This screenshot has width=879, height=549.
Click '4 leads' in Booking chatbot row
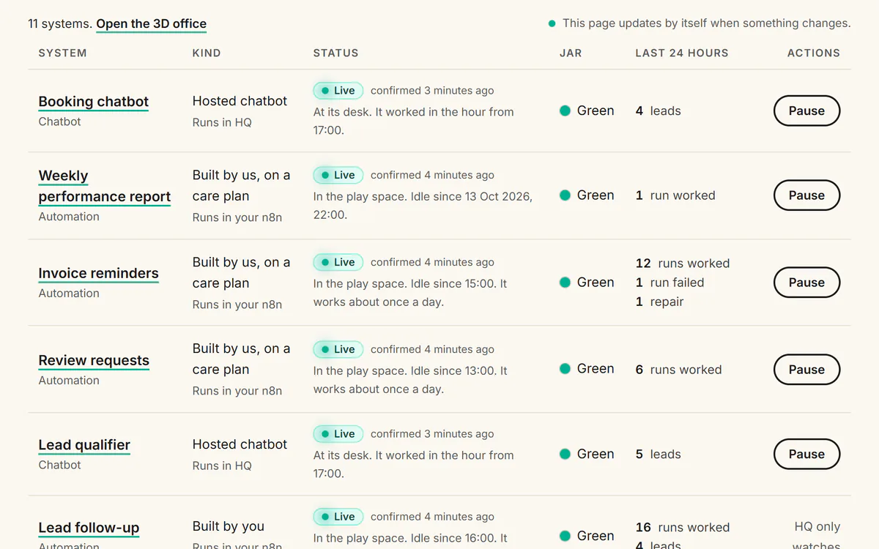point(659,111)
